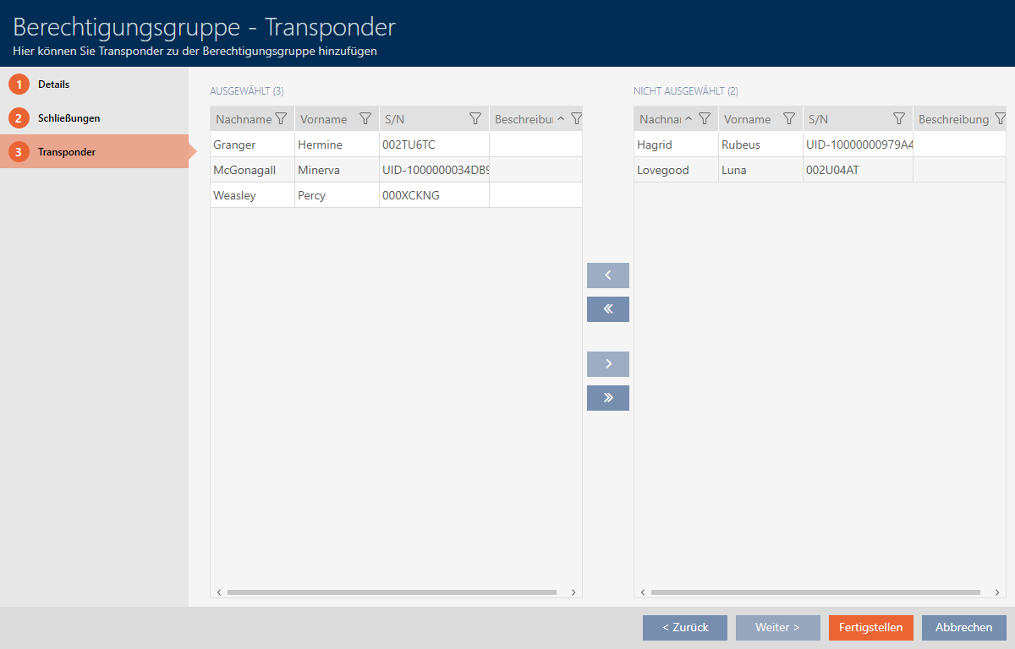Sort not-selected table by Nachname header

[661, 119]
